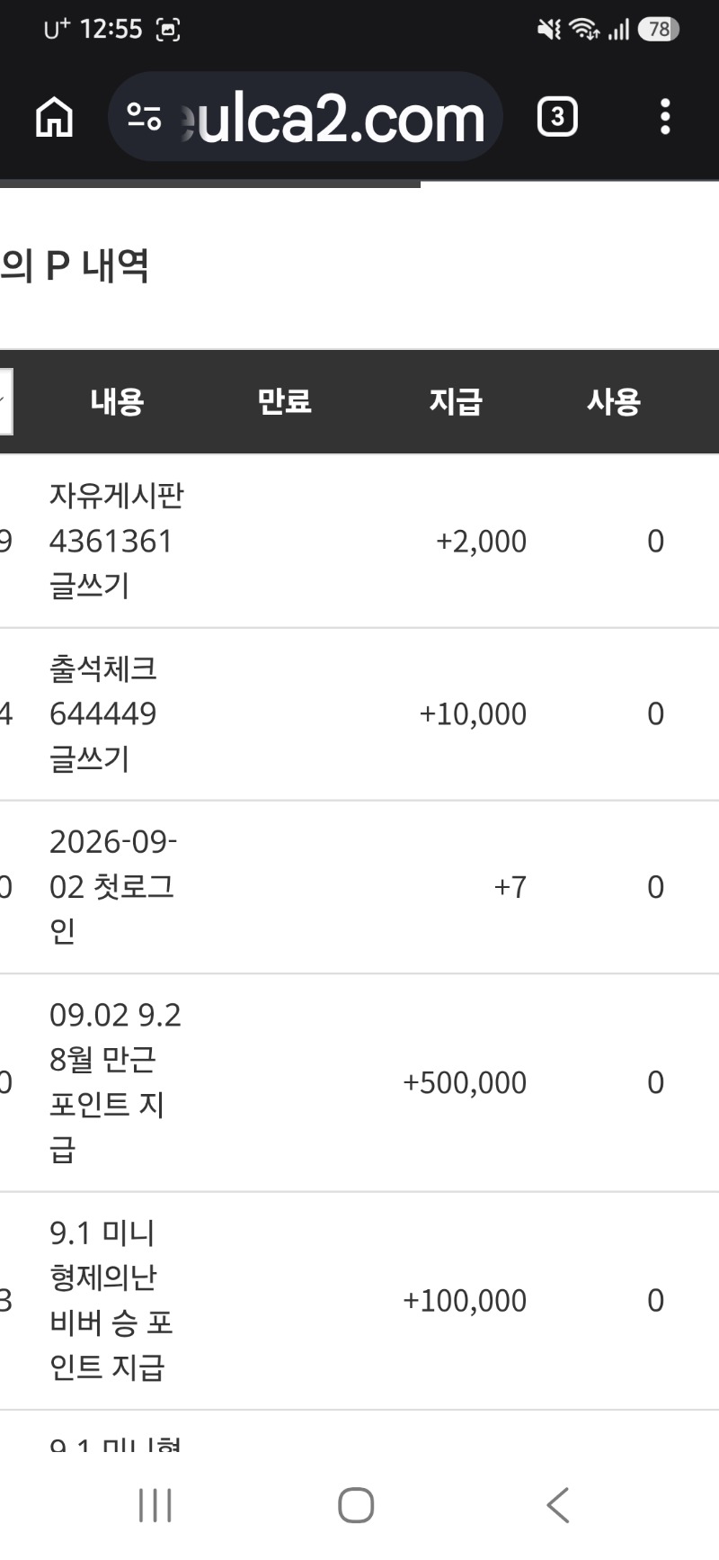Screen dimensions: 719x1560
Task: Select the 만료 column header
Action: [x=284, y=401]
